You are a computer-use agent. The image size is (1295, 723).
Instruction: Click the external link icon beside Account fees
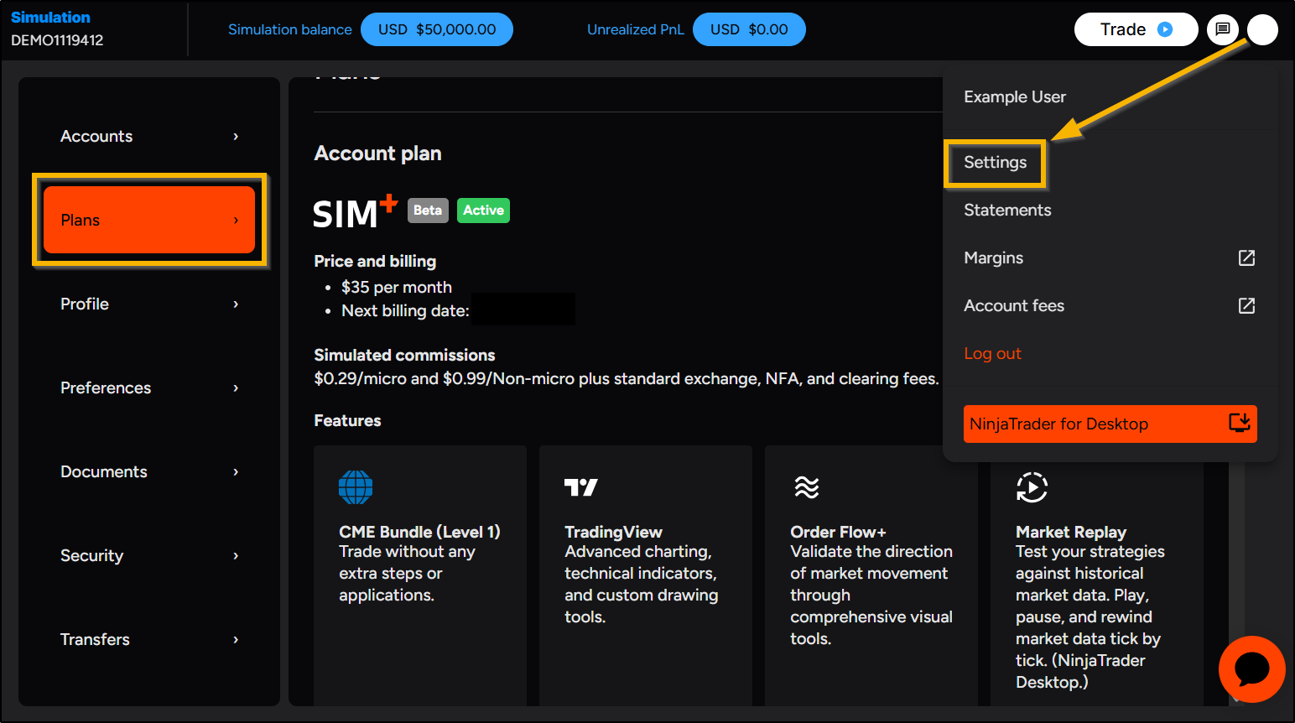tap(1247, 305)
